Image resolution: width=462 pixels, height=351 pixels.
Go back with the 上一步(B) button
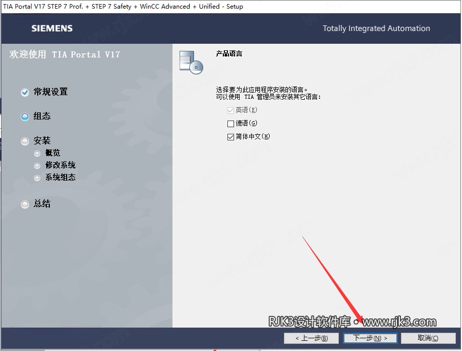coord(311,338)
